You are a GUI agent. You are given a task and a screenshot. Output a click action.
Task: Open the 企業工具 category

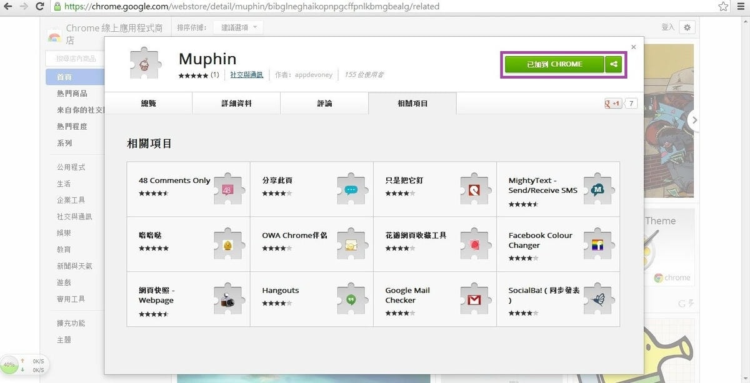coord(71,200)
